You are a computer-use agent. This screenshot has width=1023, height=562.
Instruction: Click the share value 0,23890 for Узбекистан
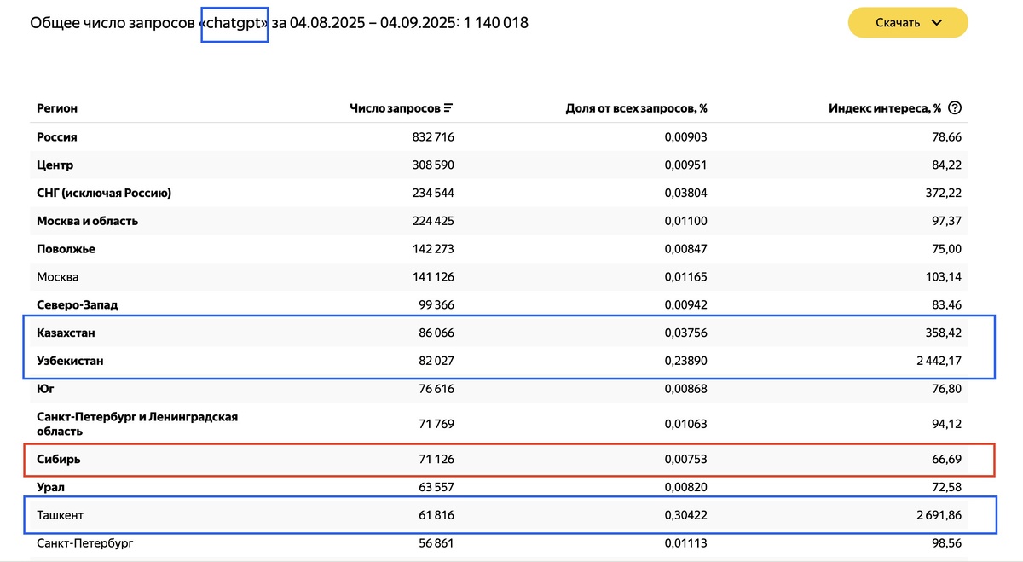[685, 361]
